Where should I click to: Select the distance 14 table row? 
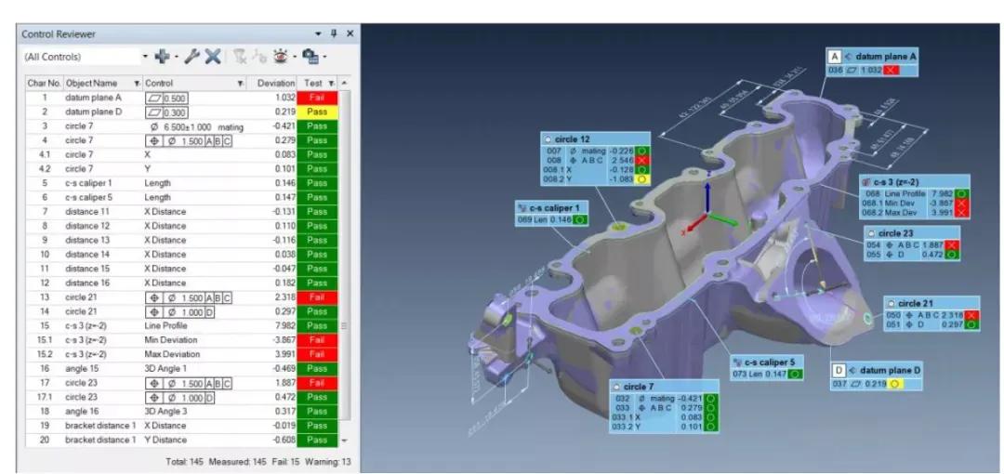(181, 255)
